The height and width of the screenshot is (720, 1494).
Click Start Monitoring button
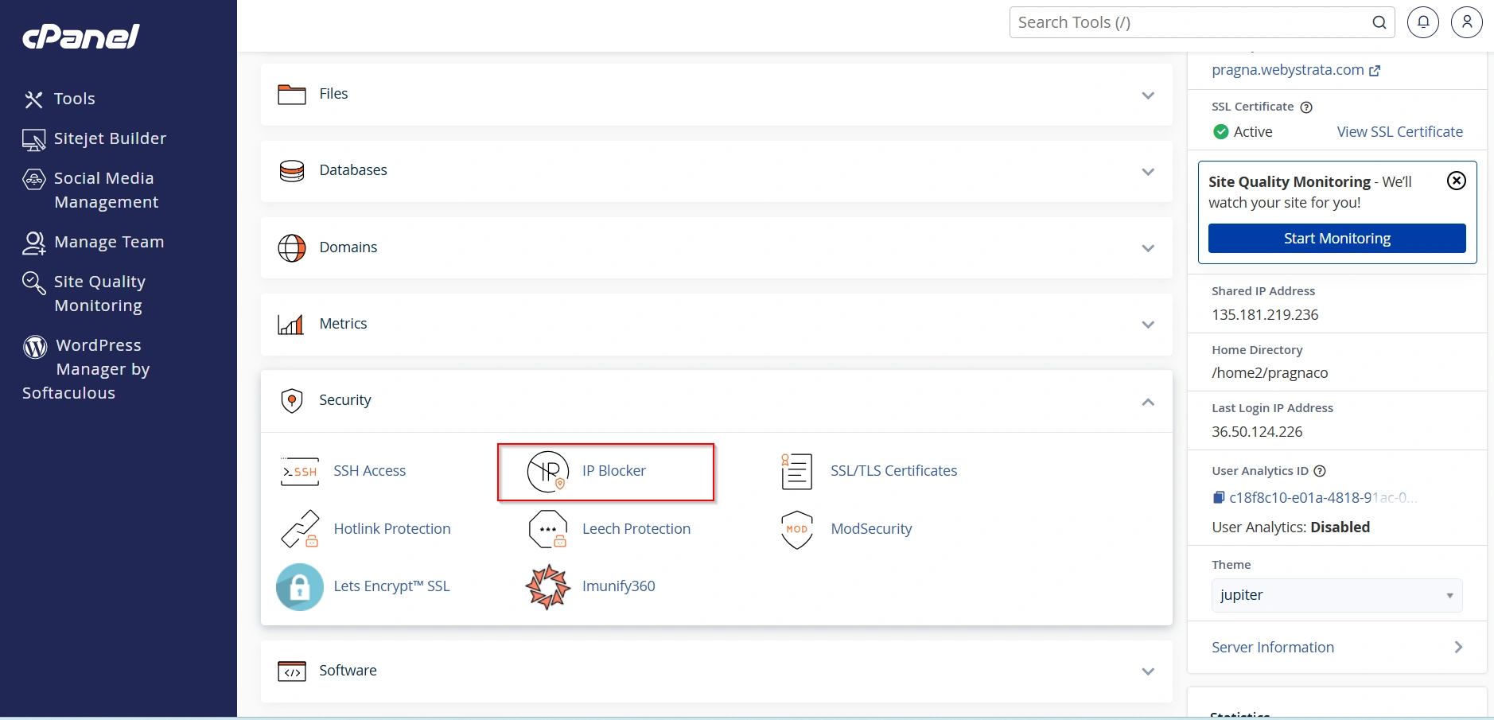[x=1337, y=239]
